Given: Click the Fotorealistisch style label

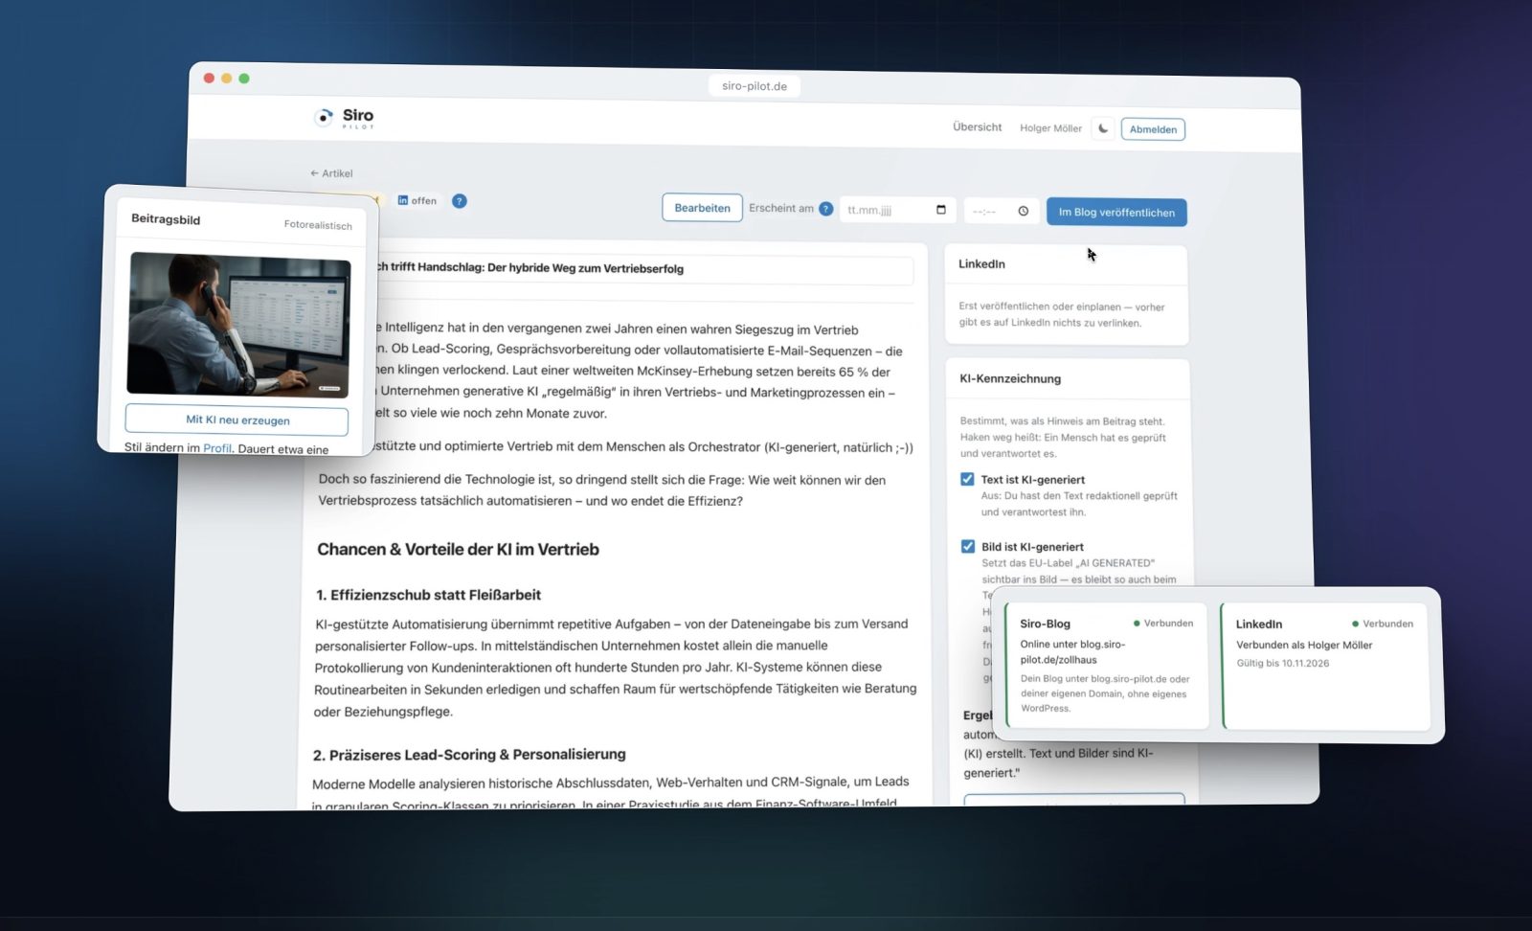Looking at the screenshot, I should coord(318,225).
